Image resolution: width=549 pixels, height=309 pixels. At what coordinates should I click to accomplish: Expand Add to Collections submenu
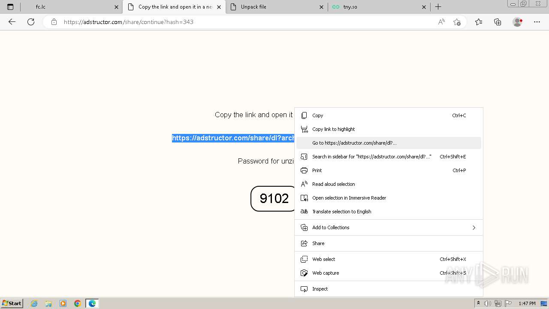click(x=389, y=227)
